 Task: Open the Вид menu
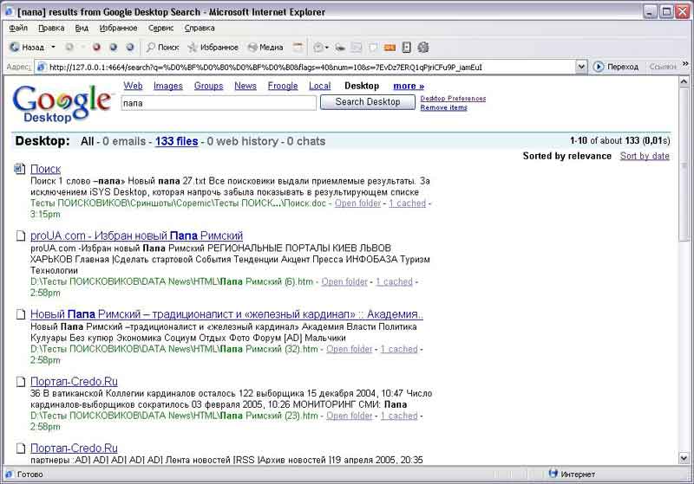pyautogui.click(x=82, y=28)
